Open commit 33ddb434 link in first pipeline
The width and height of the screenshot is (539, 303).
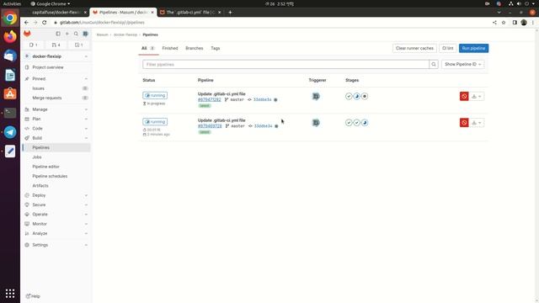[x=262, y=99]
